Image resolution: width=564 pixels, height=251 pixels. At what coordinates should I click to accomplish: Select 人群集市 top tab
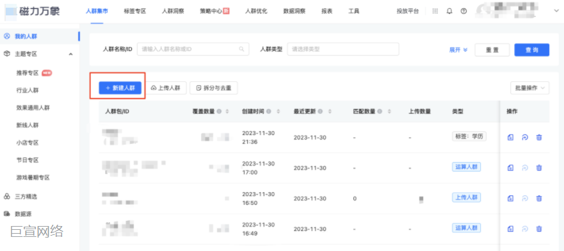point(97,11)
